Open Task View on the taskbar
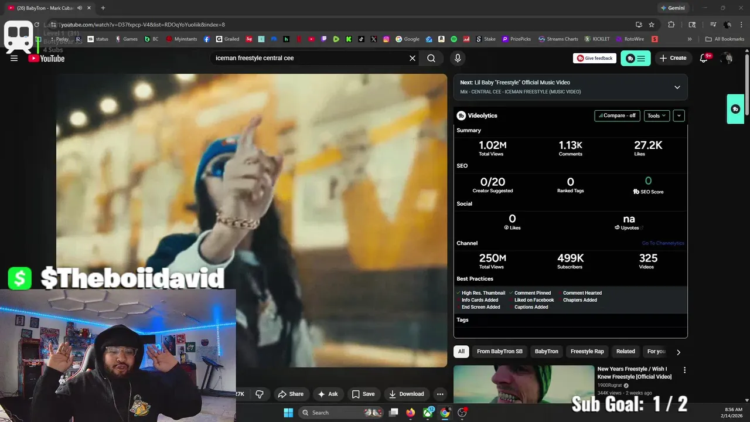This screenshot has width=750, height=422. pos(394,413)
